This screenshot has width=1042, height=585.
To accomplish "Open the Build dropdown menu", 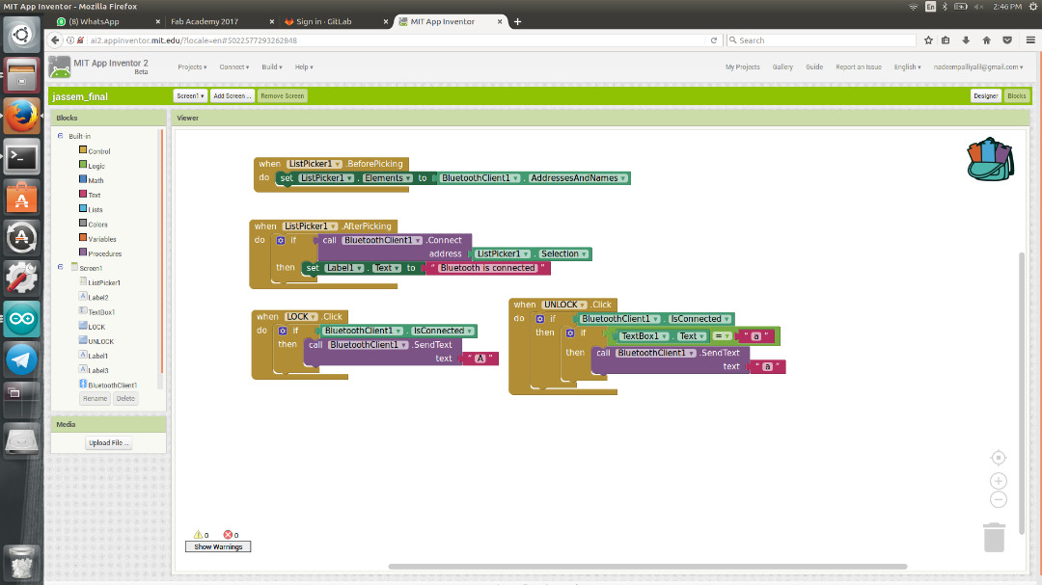I will pos(272,67).
